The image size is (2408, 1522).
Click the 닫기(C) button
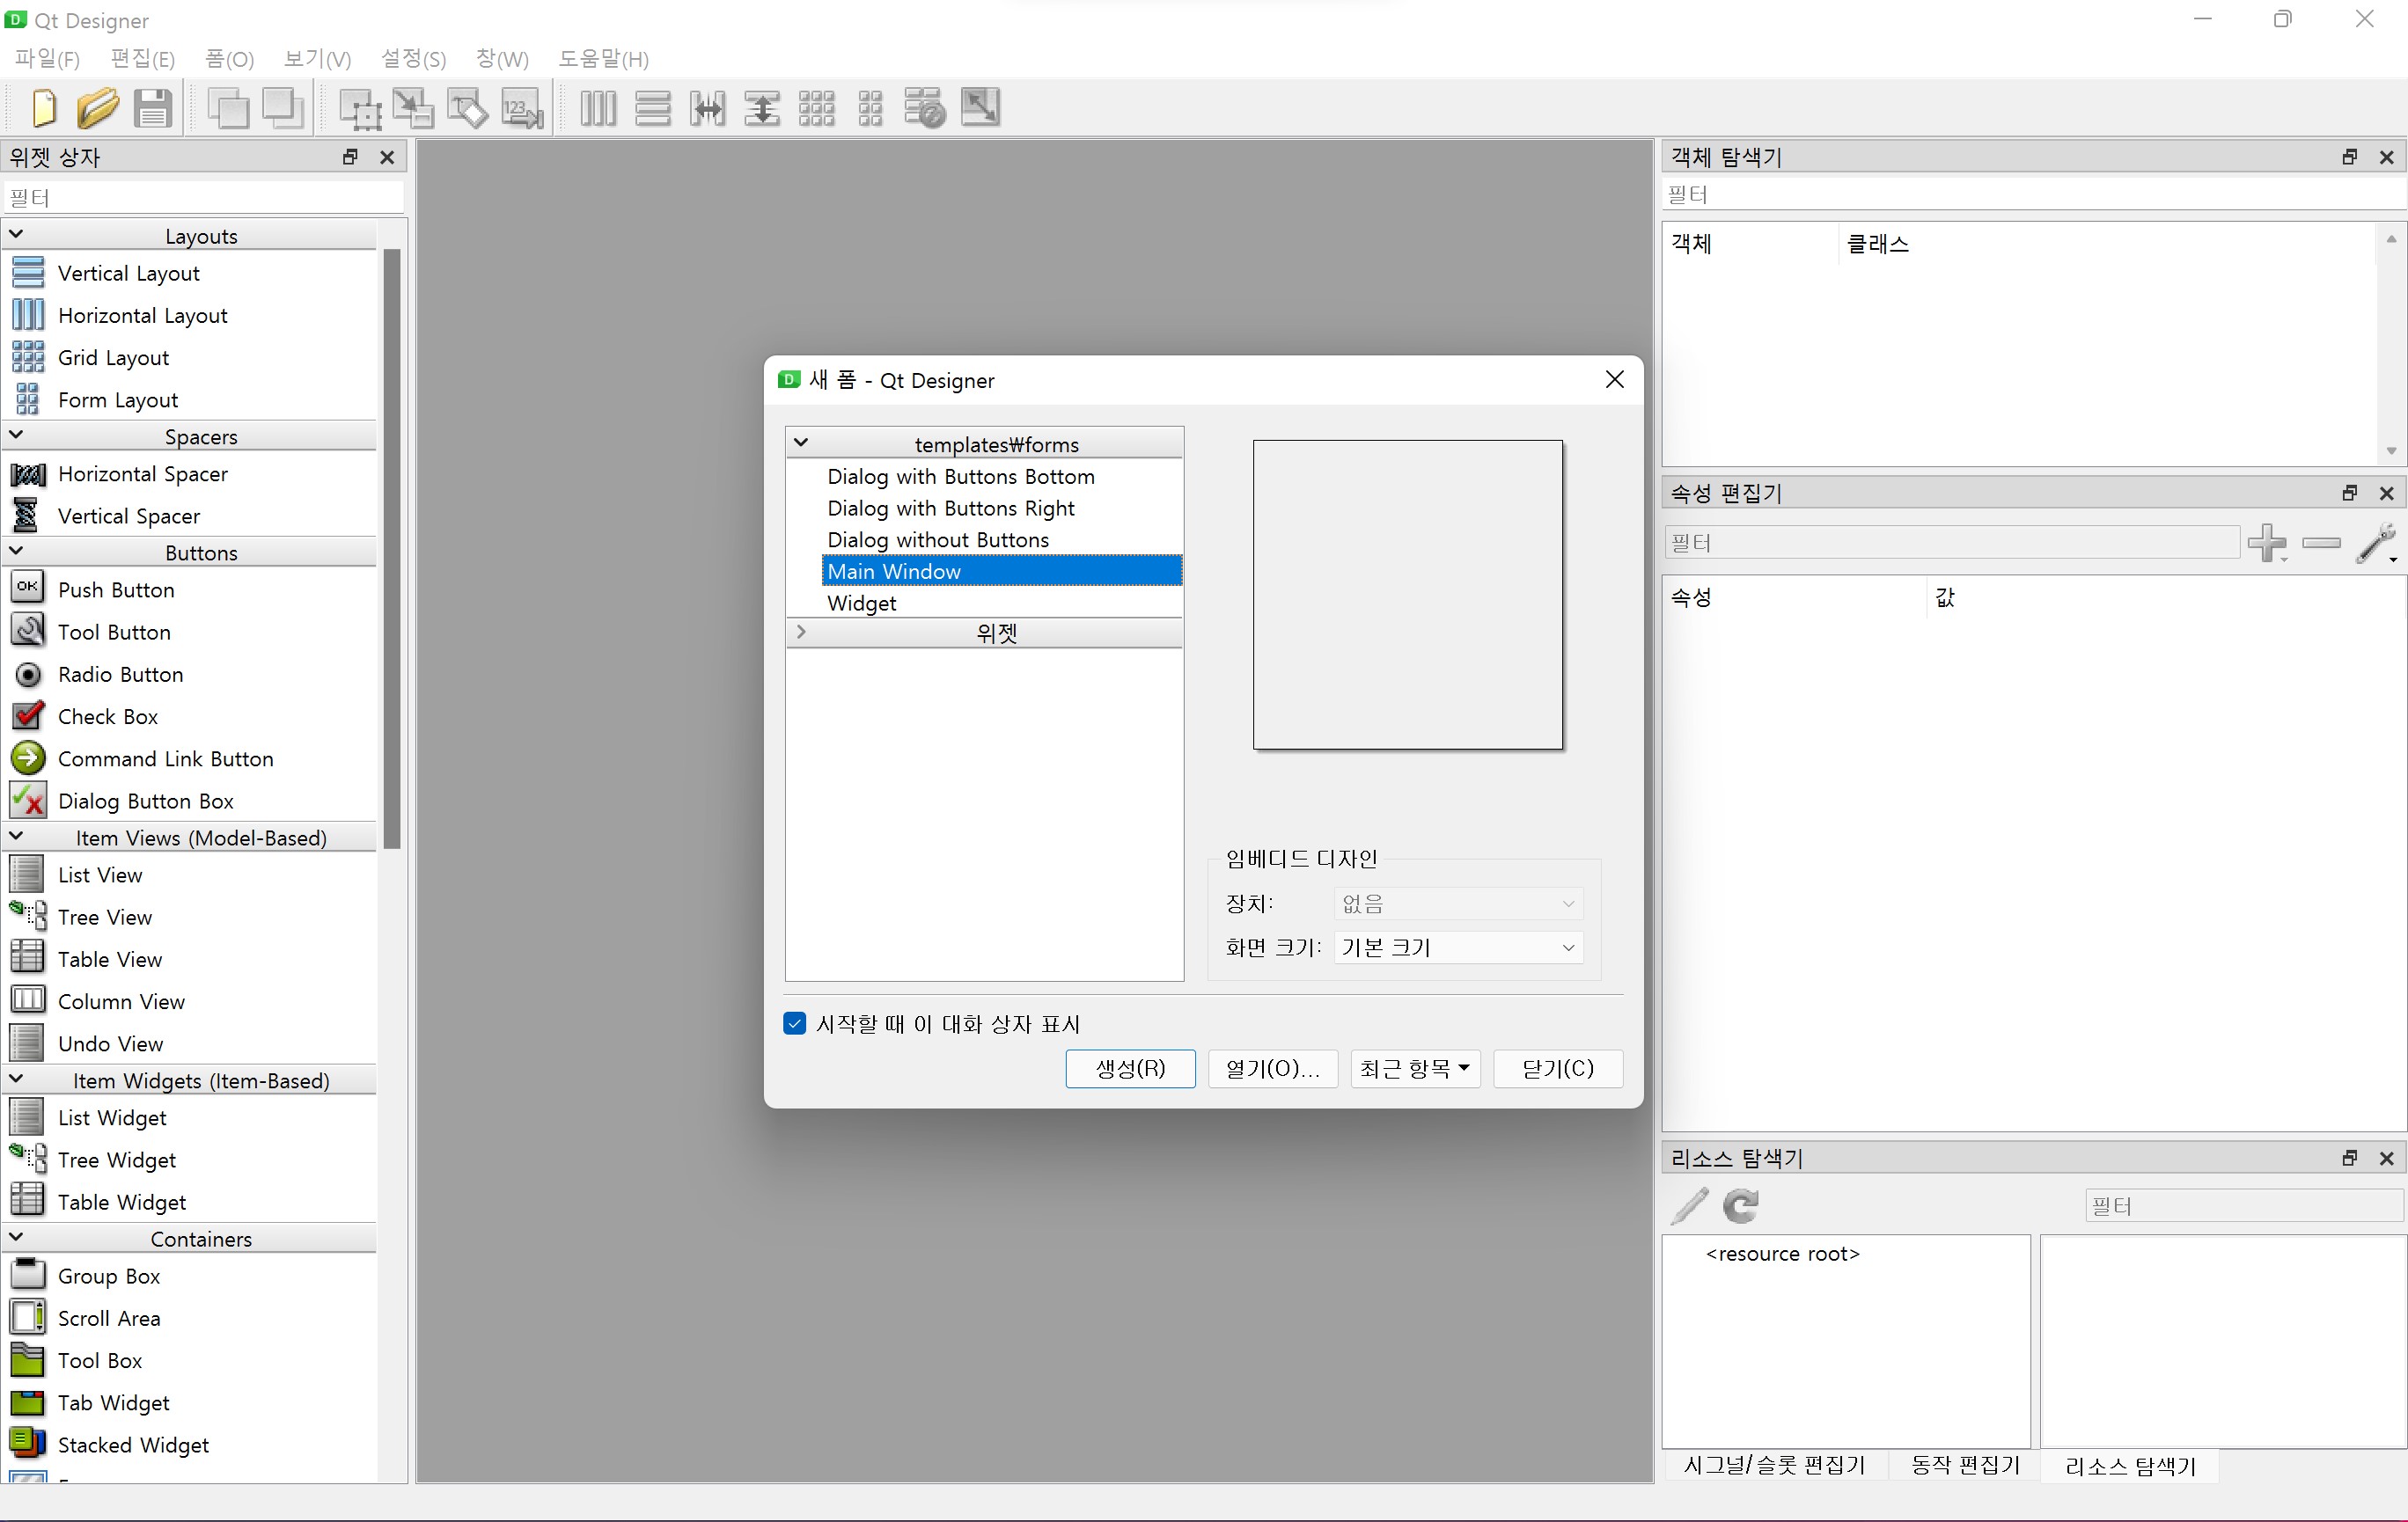click(x=1557, y=1068)
